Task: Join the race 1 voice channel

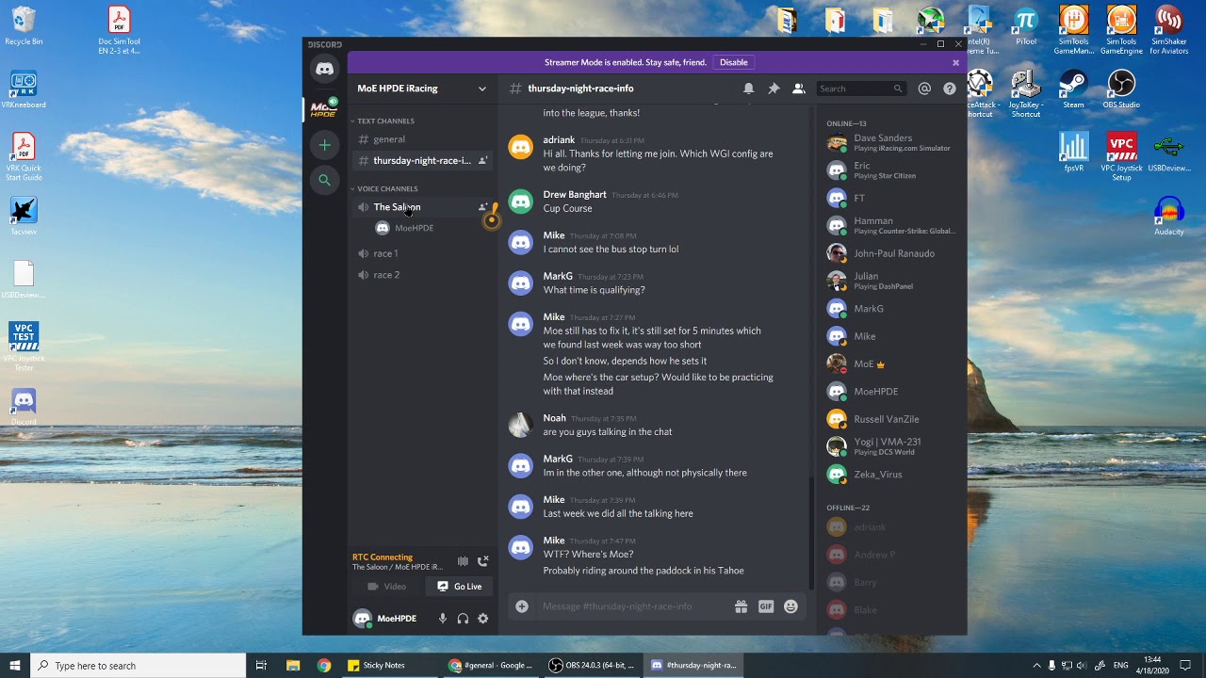Action: pos(422,253)
